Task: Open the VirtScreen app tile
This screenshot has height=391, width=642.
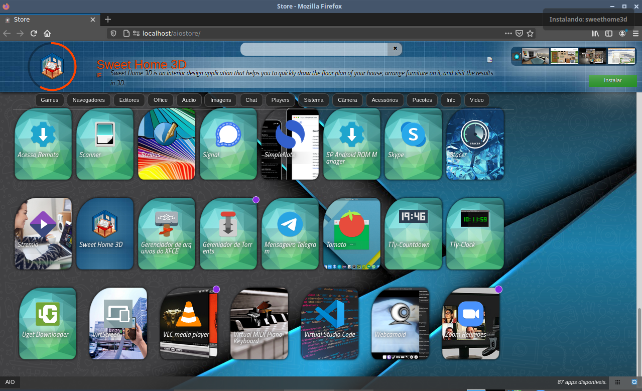Action: tap(118, 323)
